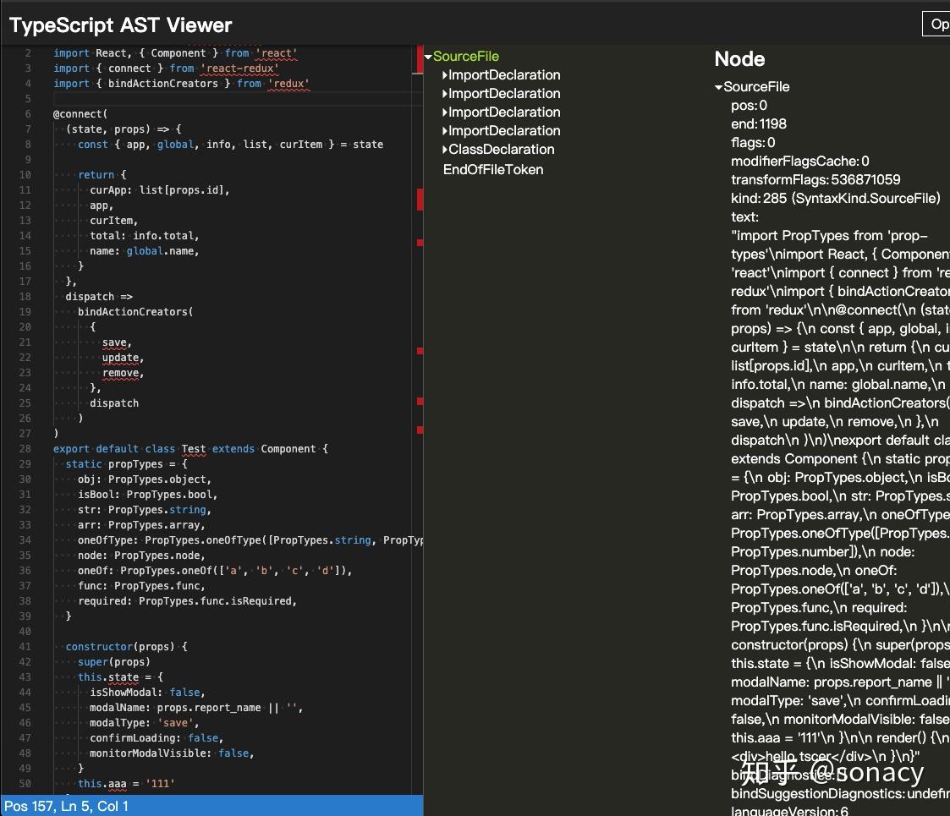Click the @connect decorator on line 6
This screenshot has width=950, height=816.
pos(71,113)
